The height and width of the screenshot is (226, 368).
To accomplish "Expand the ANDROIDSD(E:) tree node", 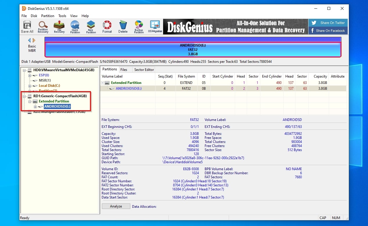I will pos(35,106).
